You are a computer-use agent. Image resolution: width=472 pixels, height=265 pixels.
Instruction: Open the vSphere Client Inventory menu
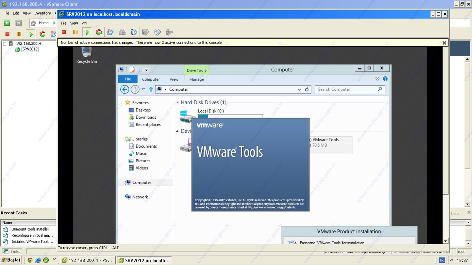point(43,13)
